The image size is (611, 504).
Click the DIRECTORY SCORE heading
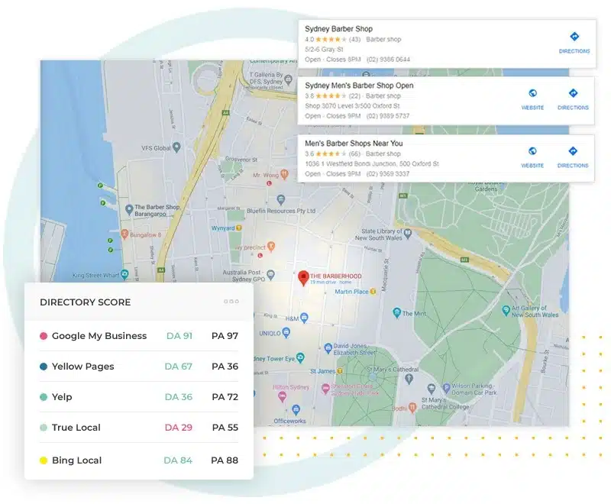[86, 302]
